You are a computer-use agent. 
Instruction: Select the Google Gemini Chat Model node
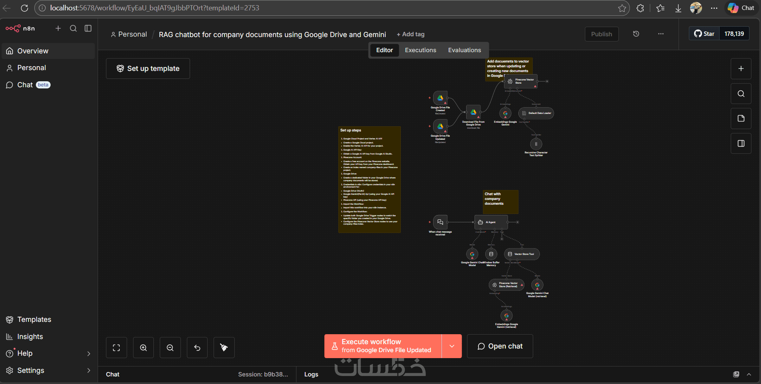472,254
